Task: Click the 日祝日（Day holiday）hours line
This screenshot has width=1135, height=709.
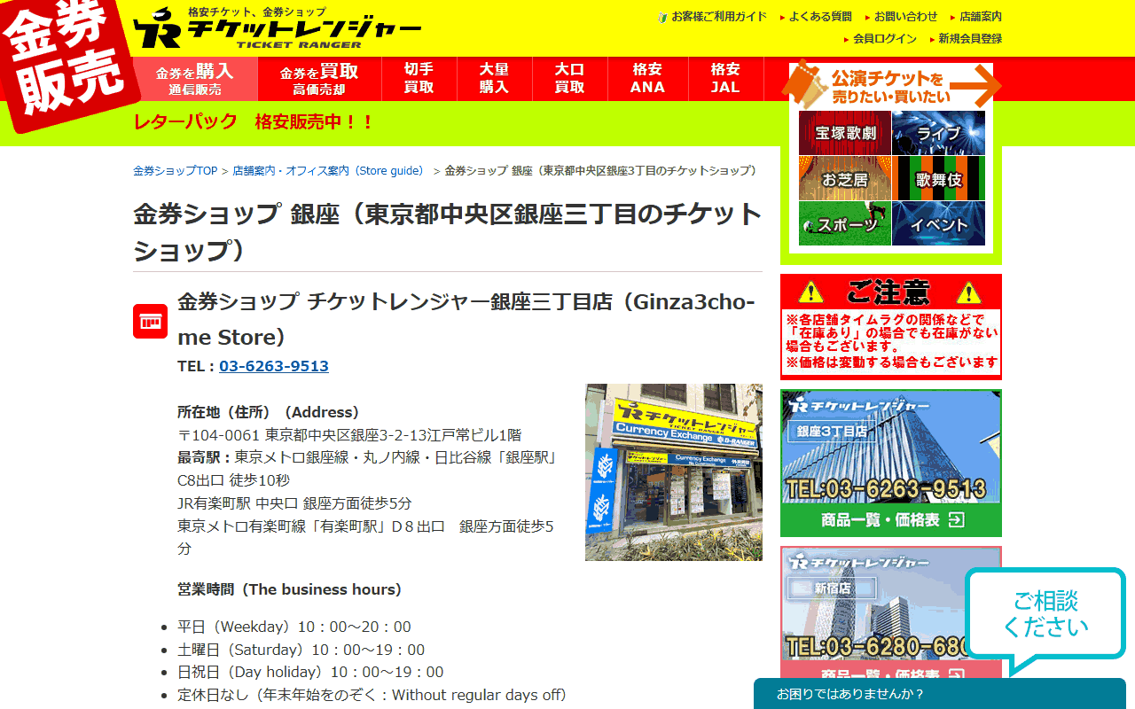Action: (x=310, y=672)
